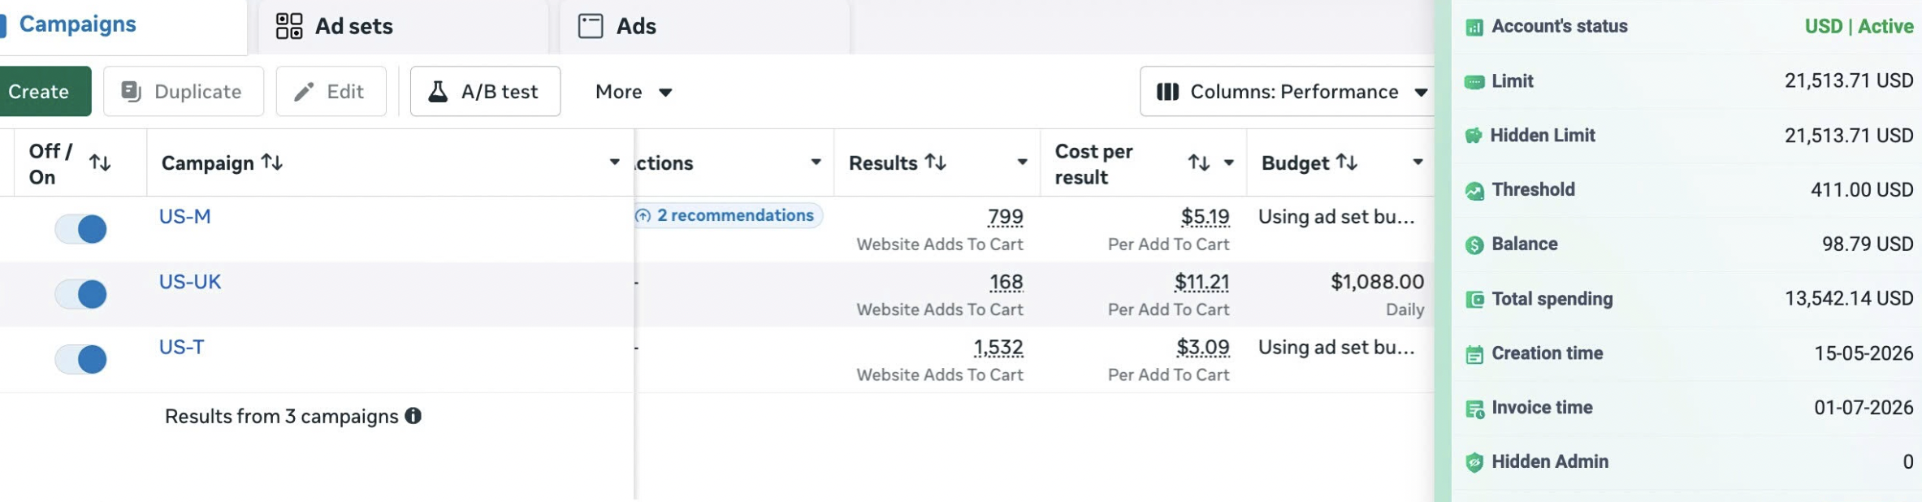Open the 2 recommendations badge
The width and height of the screenshot is (1922, 502).
click(728, 215)
